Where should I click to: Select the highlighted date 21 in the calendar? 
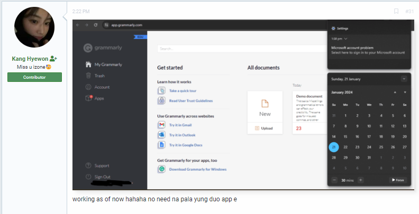click(x=334, y=147)
